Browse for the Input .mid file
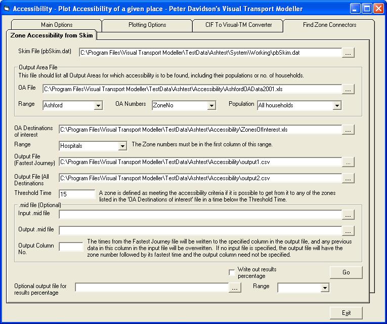Viewport: 387px width, 324px height. click(x=348, y=215)
